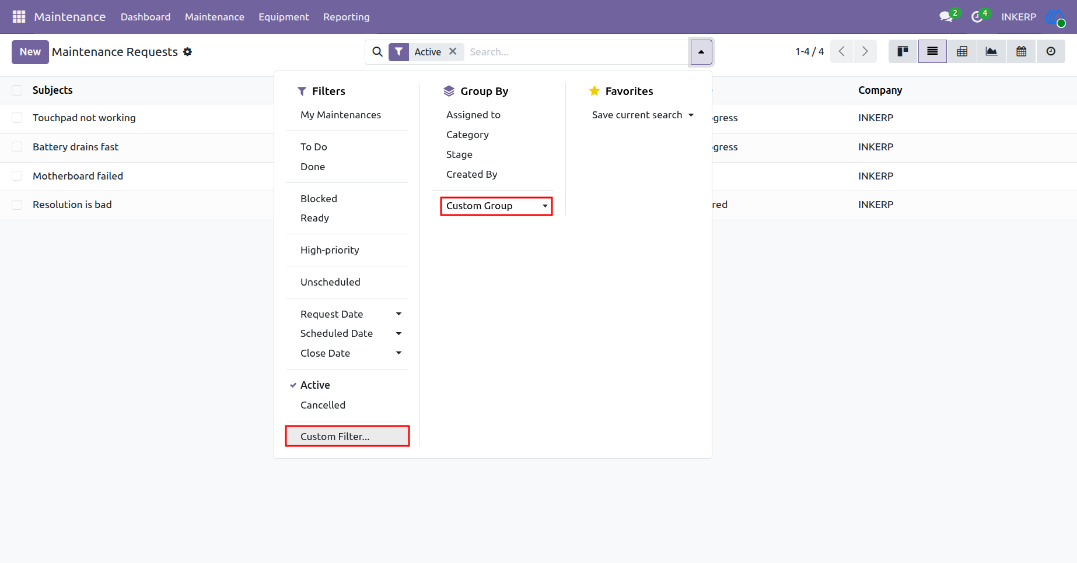This screenshot has height=563, width=1077.
Task: Open the Dashboard menu
Action: (x=146, y=17)
